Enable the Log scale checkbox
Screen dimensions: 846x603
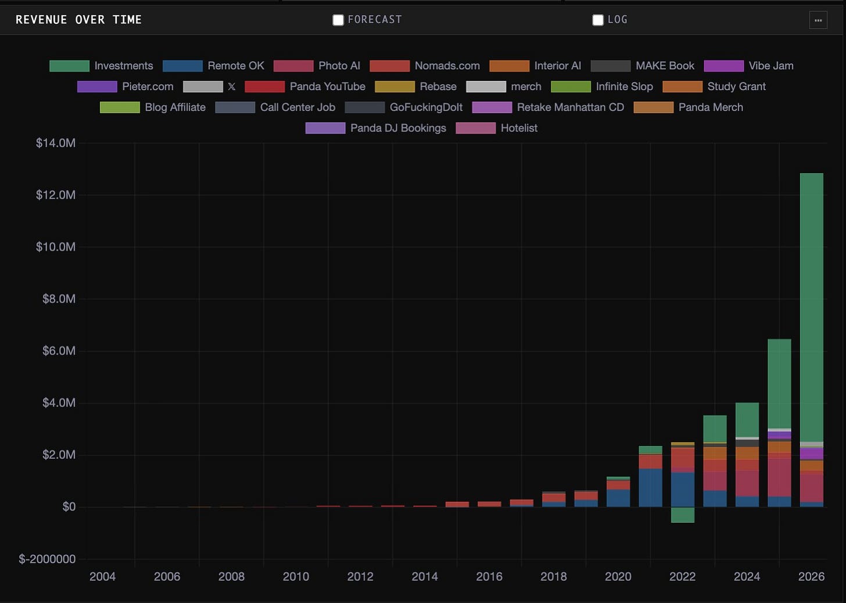598,20
